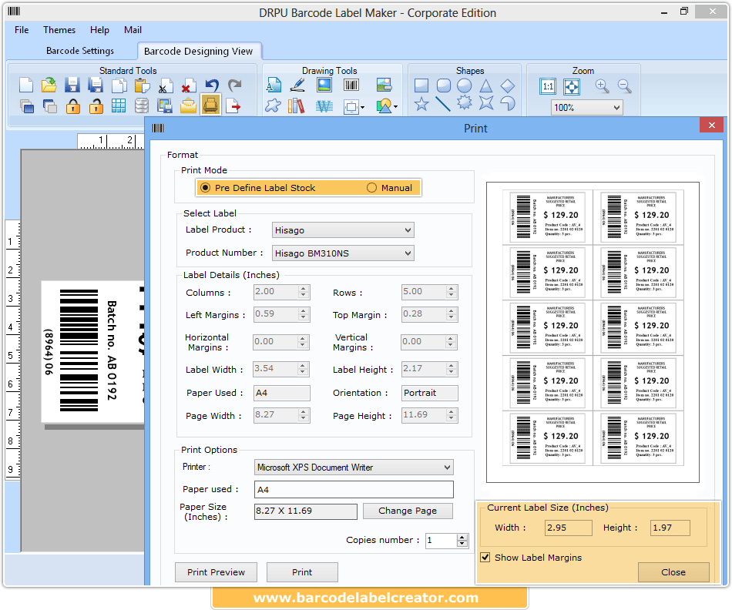Expand the shapes image tool dropdown arrow
Viewport: 732px width, 610px height.
tap(396, 107)
